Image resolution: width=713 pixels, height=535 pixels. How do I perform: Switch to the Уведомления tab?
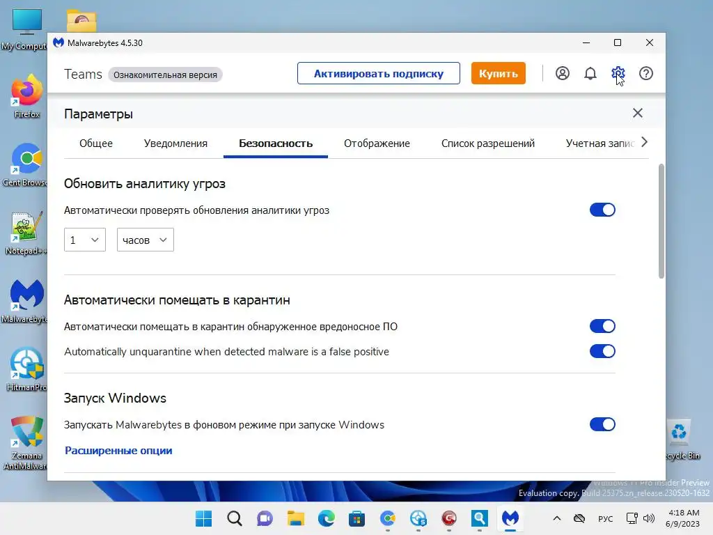tap(175, 144)
